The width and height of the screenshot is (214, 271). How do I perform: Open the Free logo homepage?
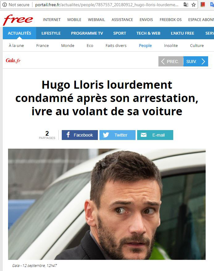tap(18, 20)
